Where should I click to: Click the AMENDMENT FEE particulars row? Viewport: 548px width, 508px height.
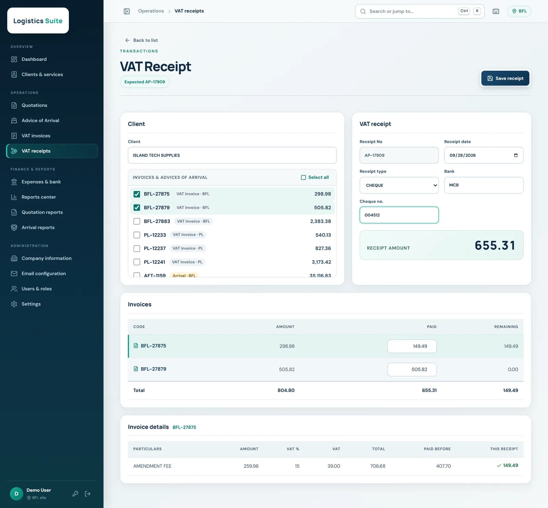325,466
